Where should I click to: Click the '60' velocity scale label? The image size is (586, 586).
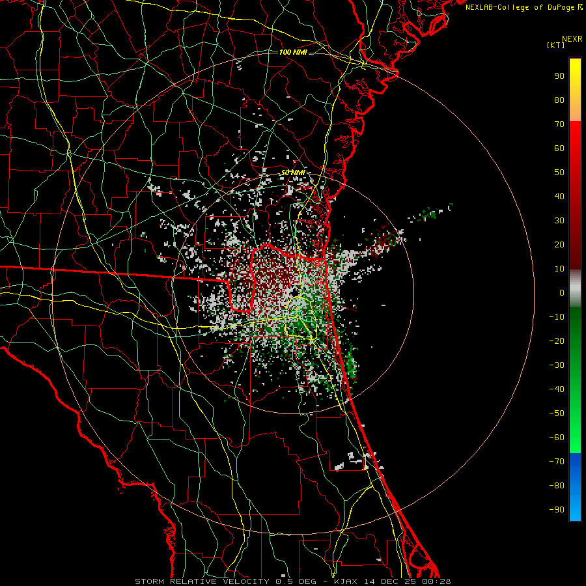[559, 148]
